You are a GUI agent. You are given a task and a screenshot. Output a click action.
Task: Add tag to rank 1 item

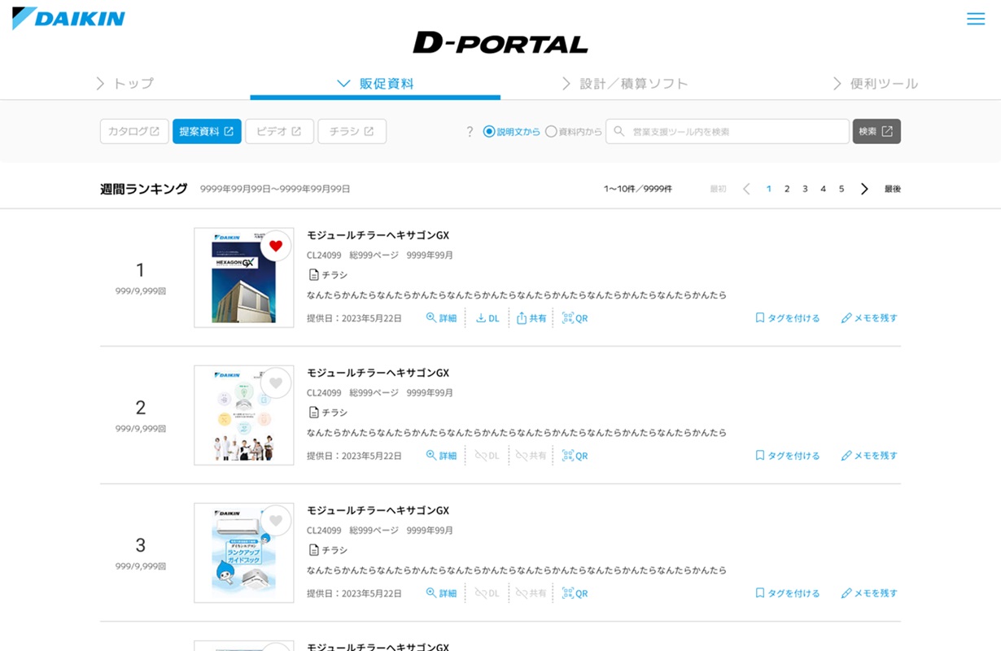point(787,318)
